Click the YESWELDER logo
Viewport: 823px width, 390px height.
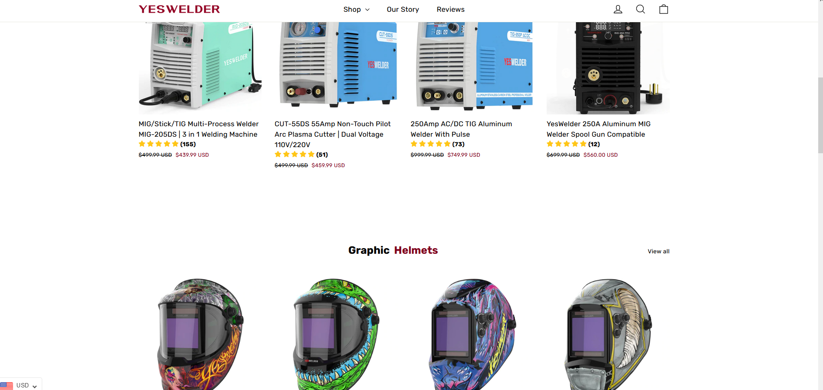point(179,9)
